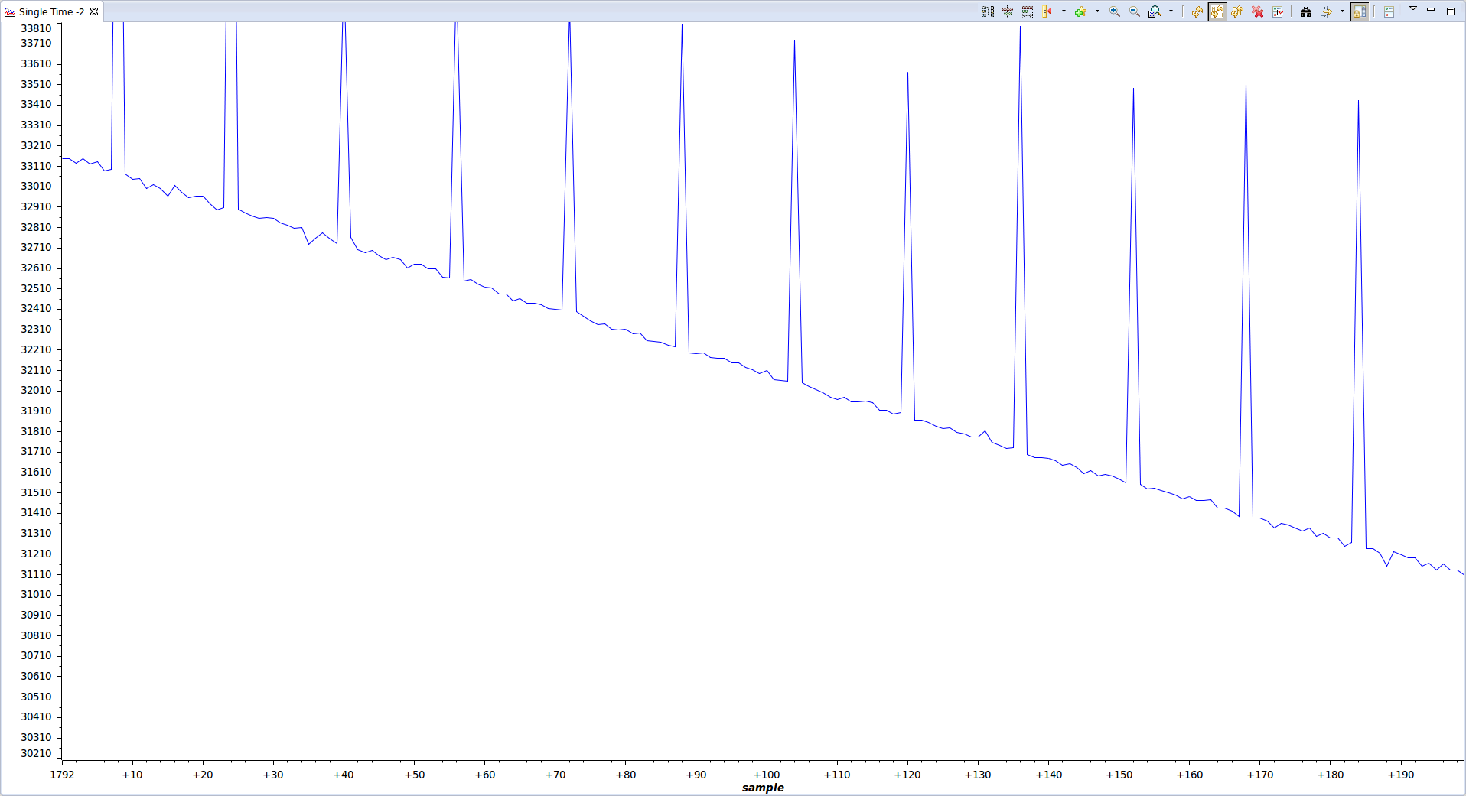Maximize the Single Time view

[1451, 11]
